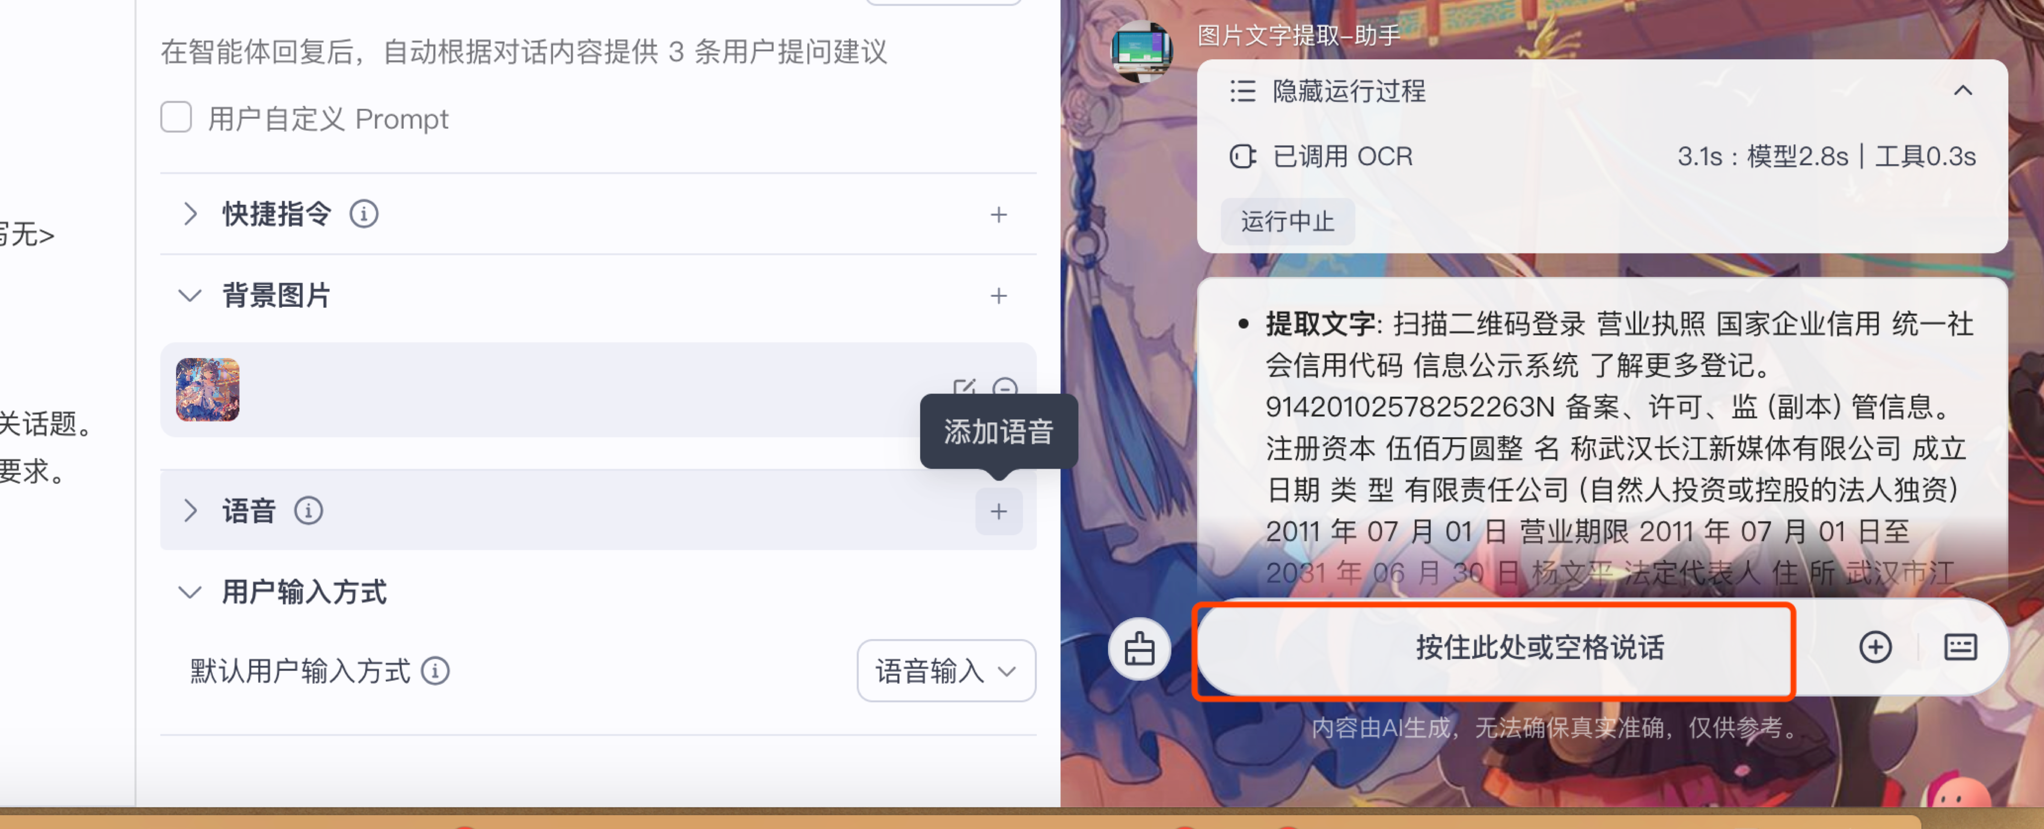Open the info icon beside 默认用户输入方式
Viewport: 2044px width, 829px height.
pos(435,671)
